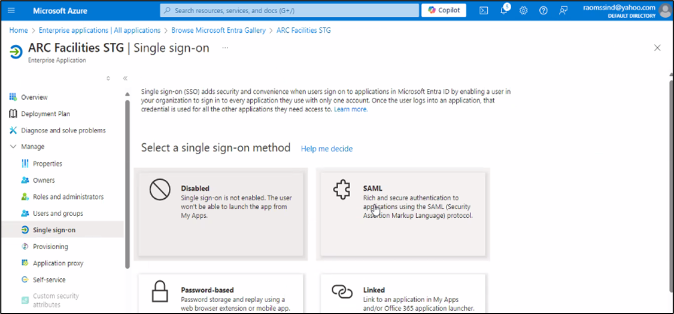Choose the Disabled sign-on method card

pos(220,214)
